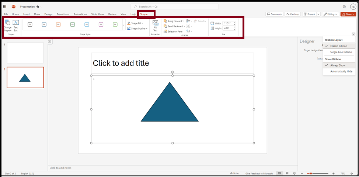Switch to the Design tab
359x177 pixels.
(x=48, y=14)
